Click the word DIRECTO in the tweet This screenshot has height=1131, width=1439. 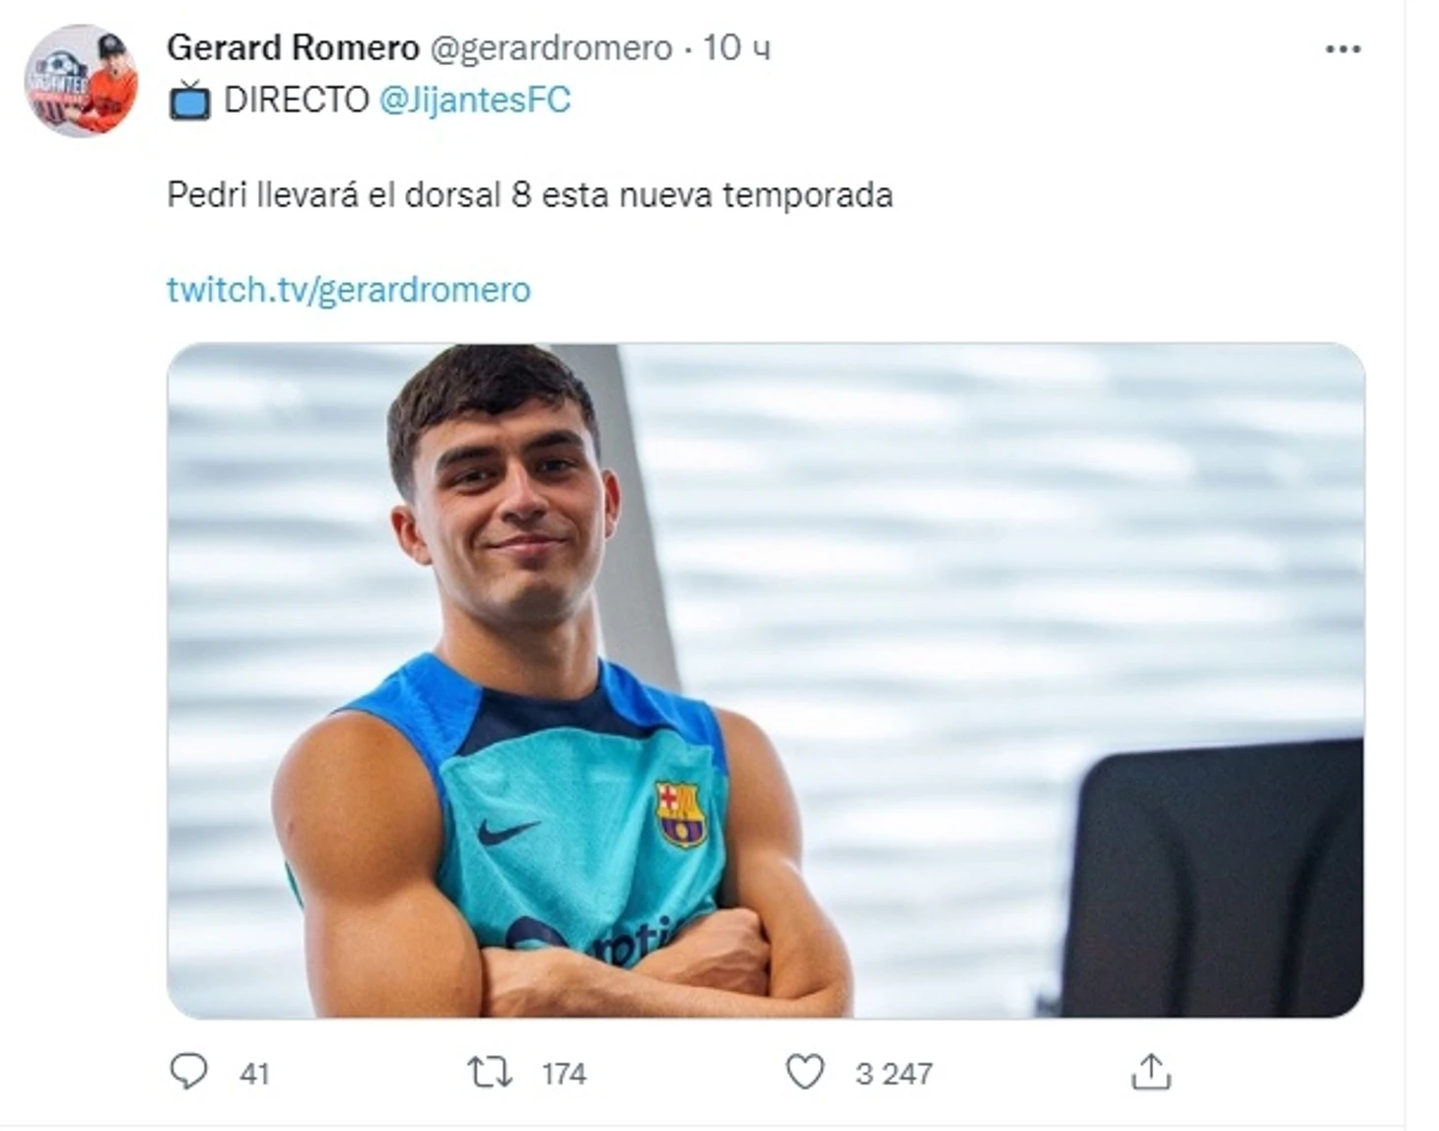pyautogui.click(x=297, y=100)
